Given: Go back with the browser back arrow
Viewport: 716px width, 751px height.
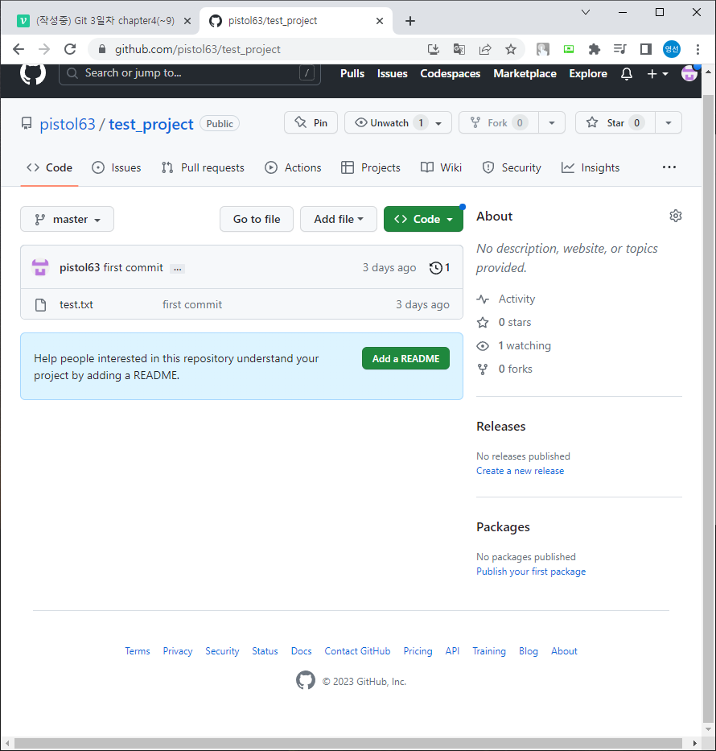Looking at the screenshot, I should pos(19,49).
